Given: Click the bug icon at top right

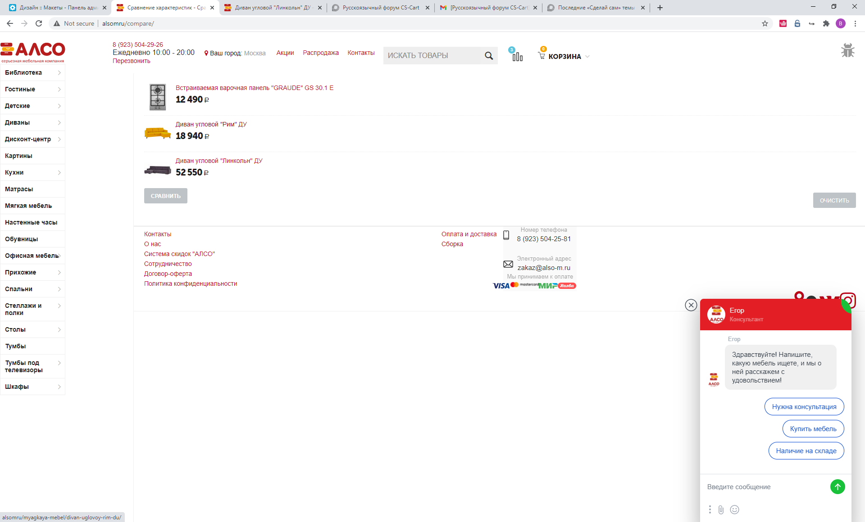Looking at the screenshot, I should click(x=847, y=50).
